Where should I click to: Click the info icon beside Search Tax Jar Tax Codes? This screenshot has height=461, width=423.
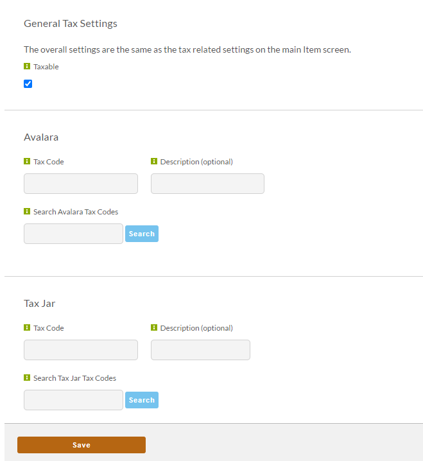point(27,377)
